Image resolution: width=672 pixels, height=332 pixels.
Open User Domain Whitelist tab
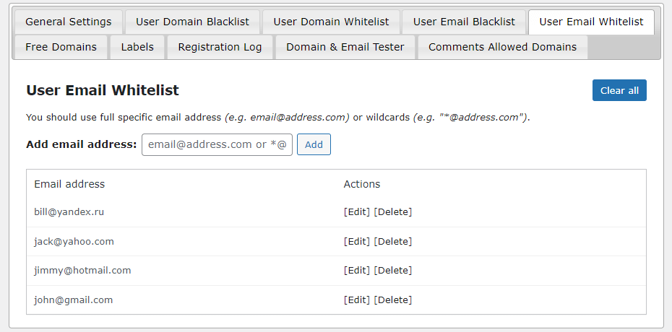coord(331,22)
